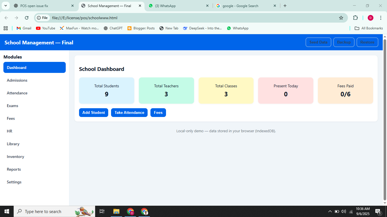Viewport: 387px width, 217px height.
Task: Open the WhatsApp bookmark
Action: click(x=237, y=28)
